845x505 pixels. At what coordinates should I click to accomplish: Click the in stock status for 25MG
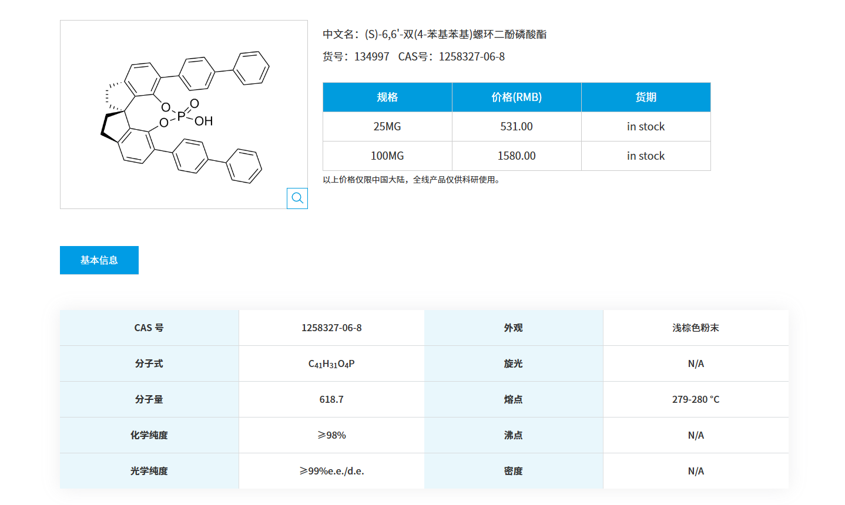pos(645,126)
